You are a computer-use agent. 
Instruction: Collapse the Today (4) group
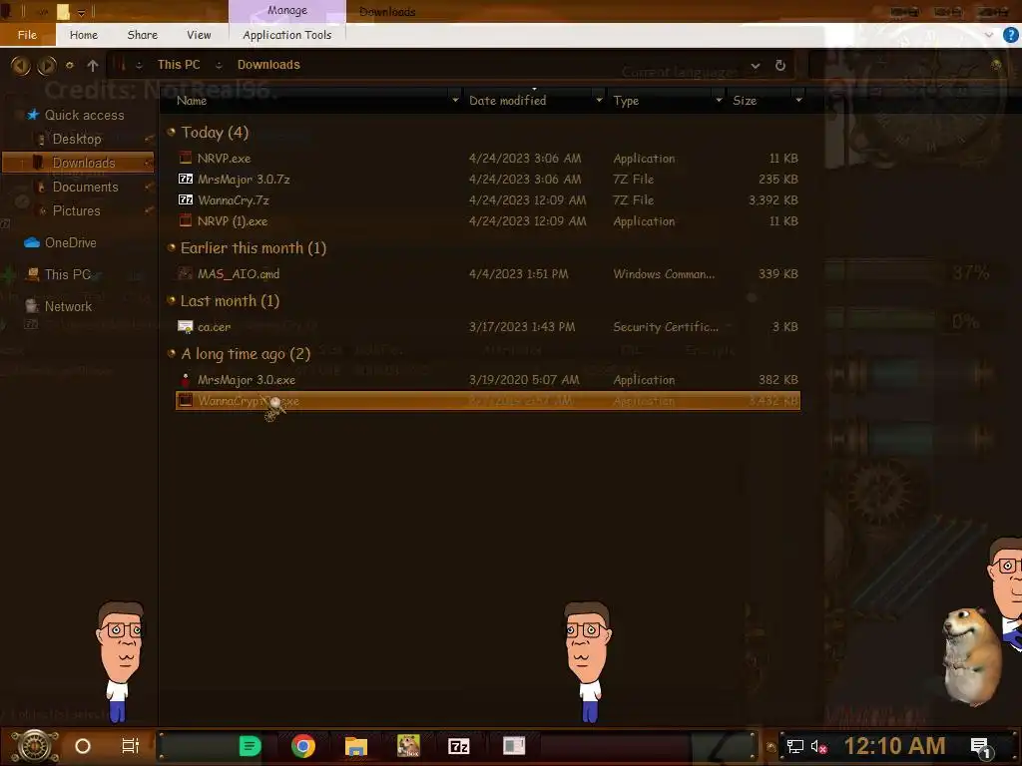tap(172, 133)
